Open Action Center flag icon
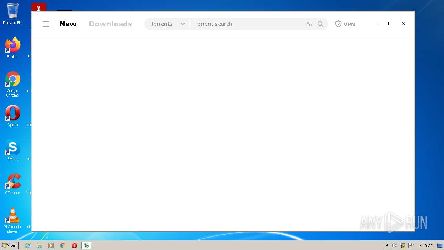 411,245
